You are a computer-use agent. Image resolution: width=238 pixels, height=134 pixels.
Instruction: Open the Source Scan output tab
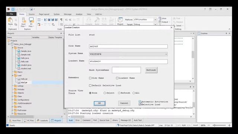point(104,120)
